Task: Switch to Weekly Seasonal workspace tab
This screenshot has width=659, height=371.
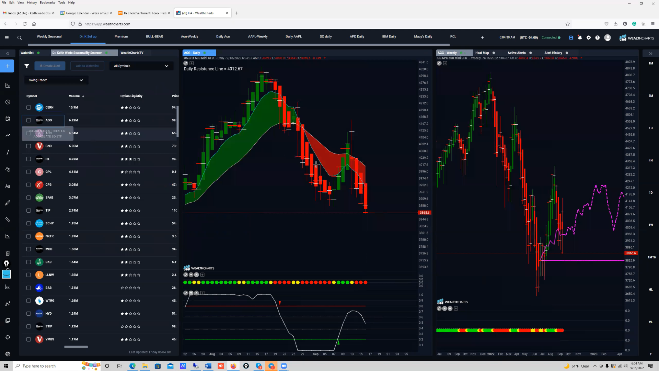Action: pyautogui.click(x=49, y=36)
